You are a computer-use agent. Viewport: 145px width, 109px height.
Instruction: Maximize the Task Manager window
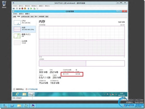tap(120, 11)
